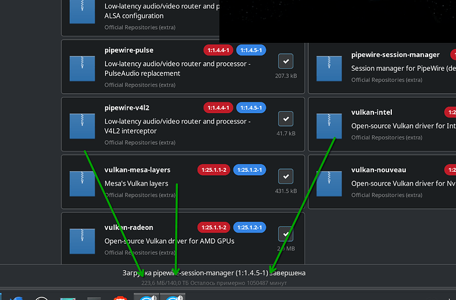Click pipewire-pulse "Official Repositories (extra)" label
The width and height of the screenshot is (456, 300).
[140, 85]
